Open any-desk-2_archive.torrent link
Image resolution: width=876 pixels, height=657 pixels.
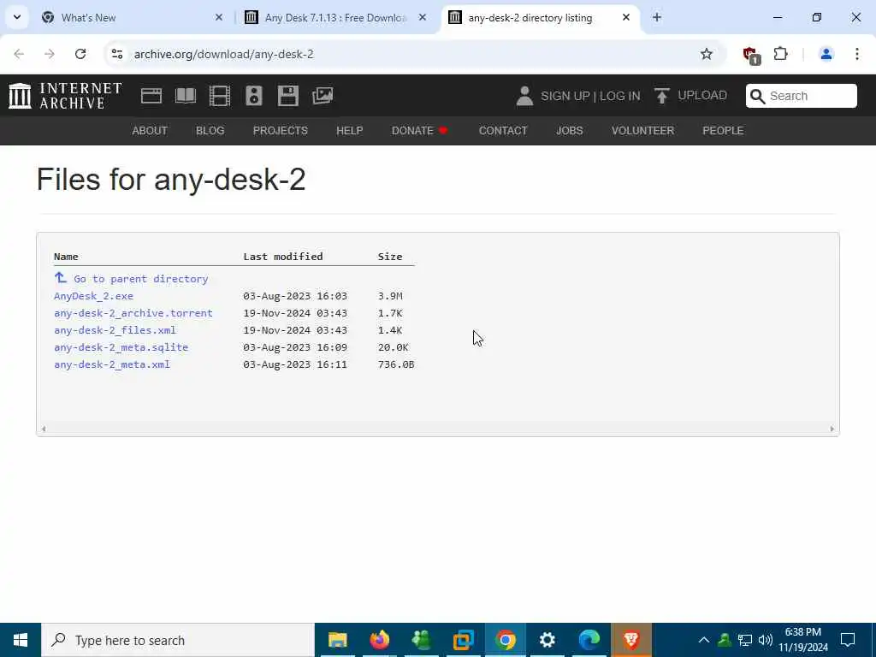tap(133, 313)
